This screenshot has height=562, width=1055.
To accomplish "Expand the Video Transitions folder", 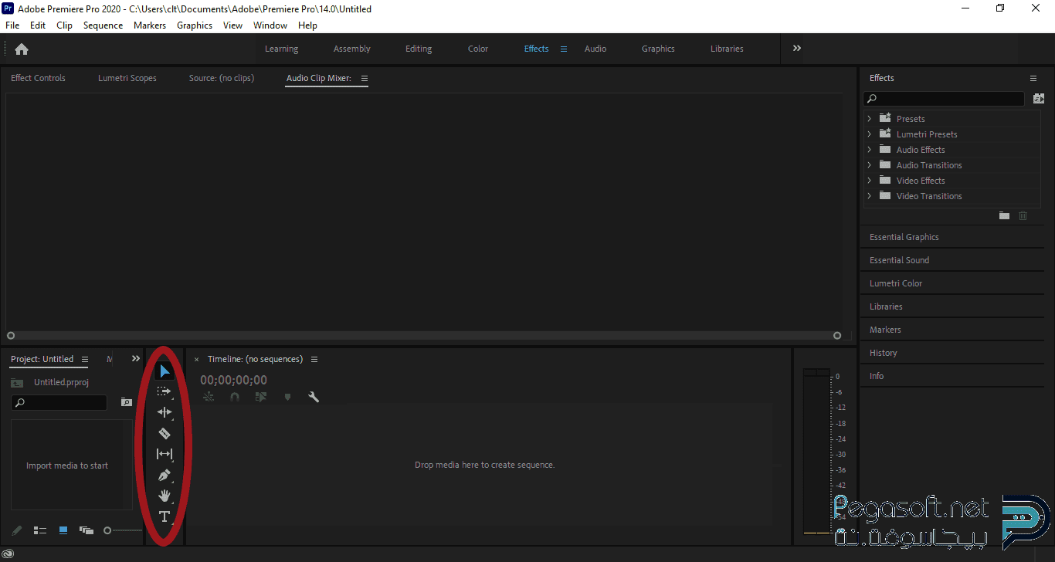I will [869, 196].
